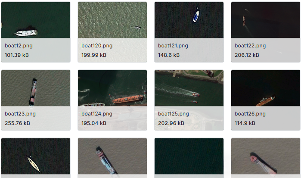Click the boat125.png file name
This screenshot has height=178, width=301.
pos(174,114)
